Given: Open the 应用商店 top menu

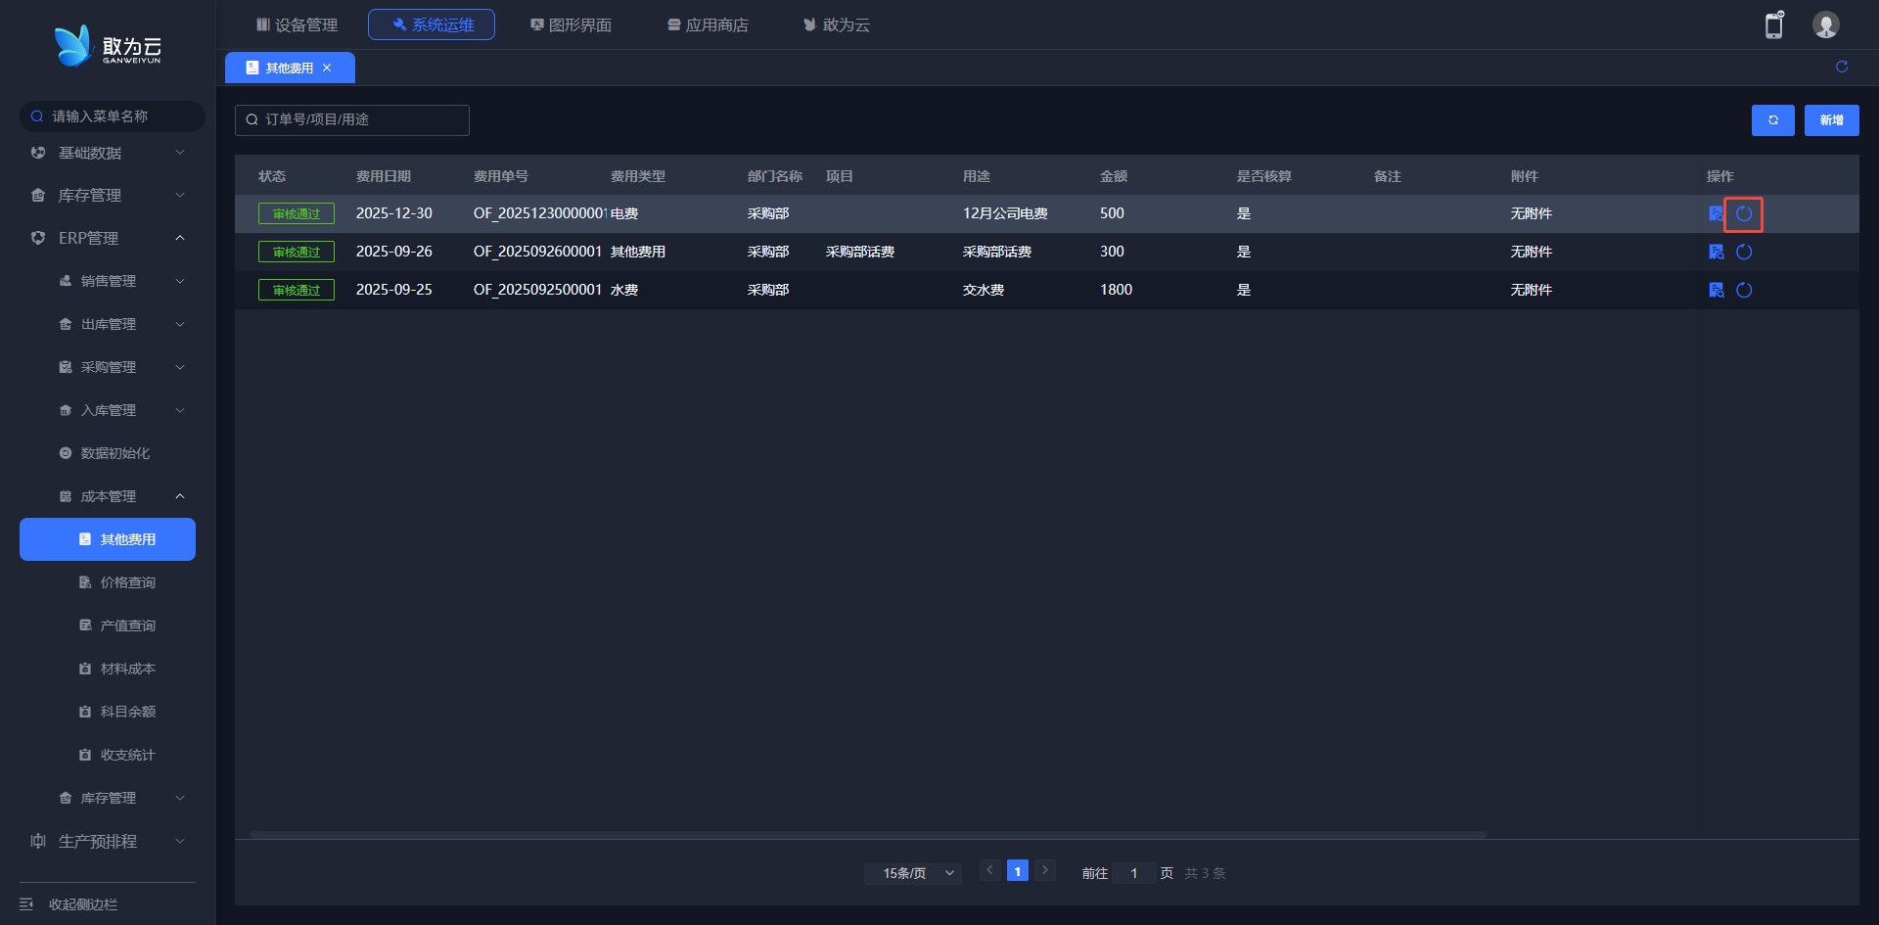Looking at the screenshot, I should [x=708, y=24].
